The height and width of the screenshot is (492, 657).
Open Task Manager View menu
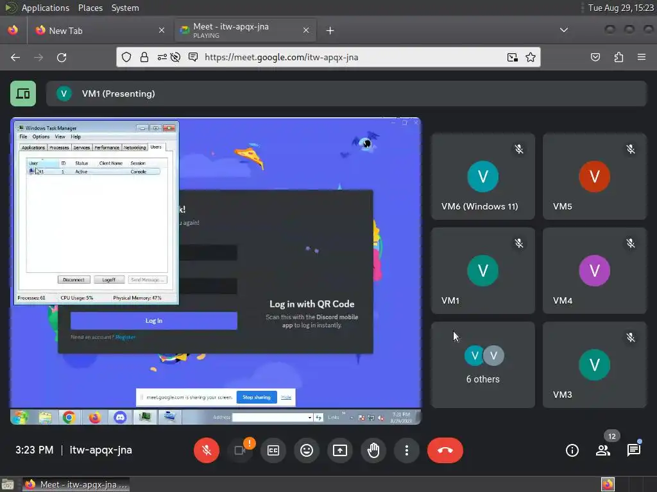click(60, 137)
